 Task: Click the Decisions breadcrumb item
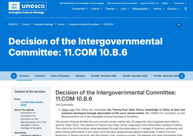pos(108,24)
